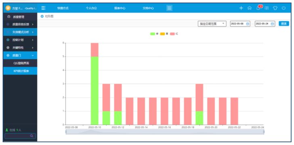Collapse the 质量门 sidebar section
Screen dimensions: 294x145
(x=20, y=55)
